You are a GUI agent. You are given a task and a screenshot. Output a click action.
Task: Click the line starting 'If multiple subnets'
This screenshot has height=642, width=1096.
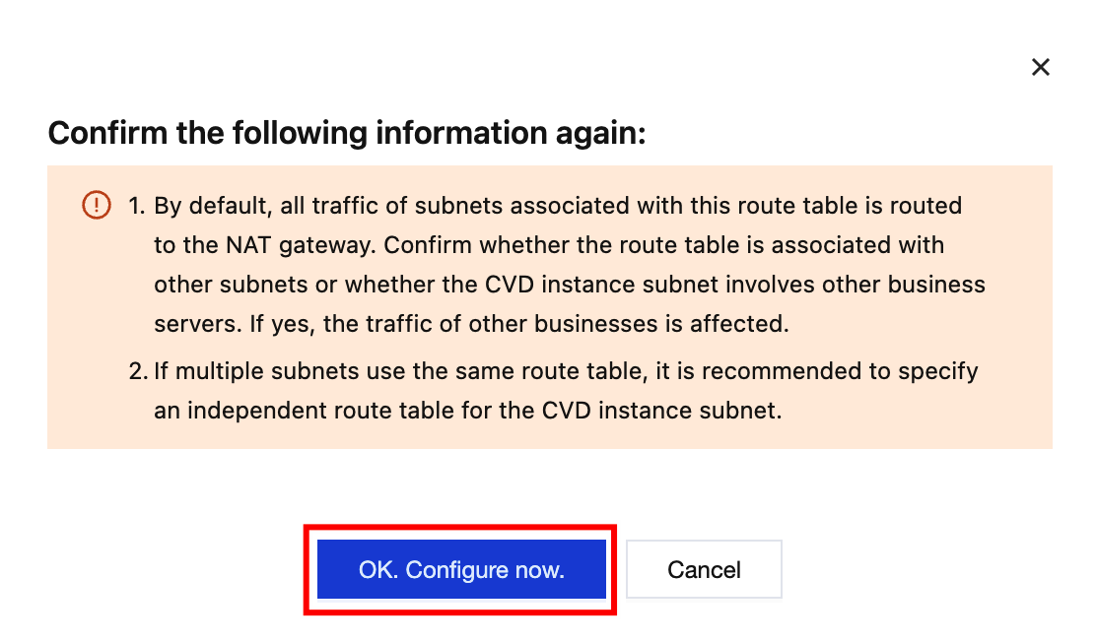click(566, 371)
